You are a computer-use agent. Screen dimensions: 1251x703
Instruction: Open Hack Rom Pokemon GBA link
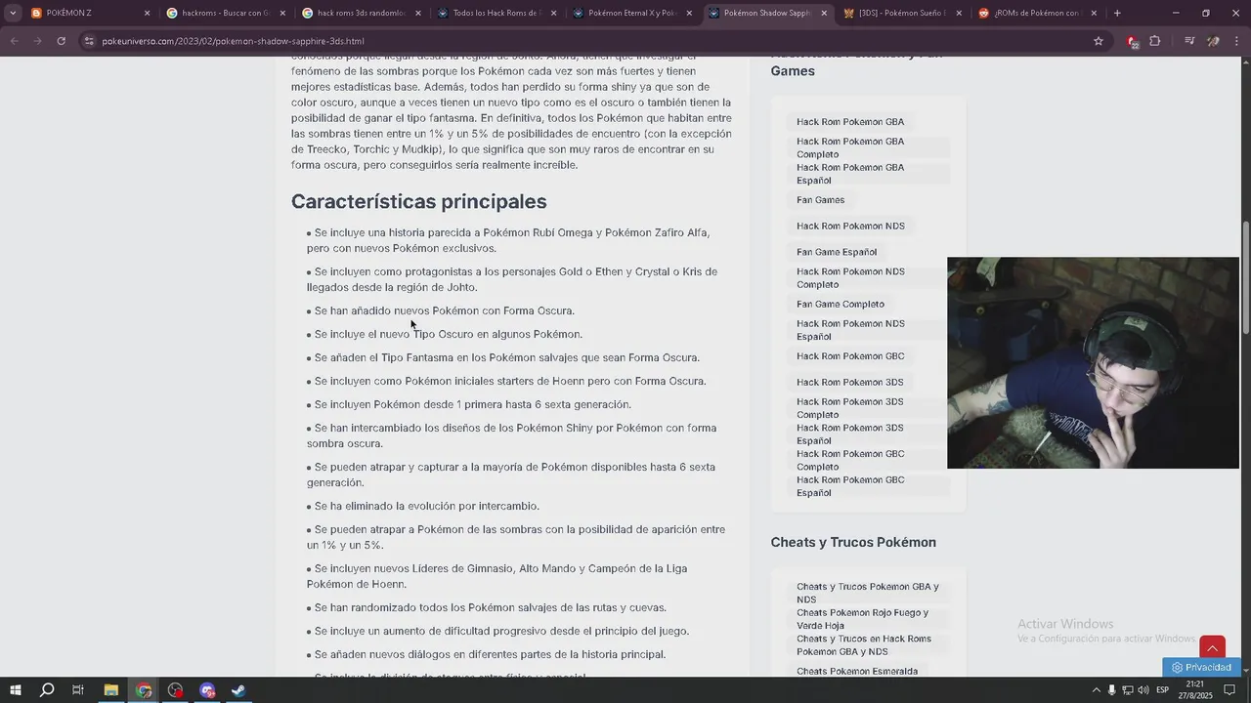(850, 122)
